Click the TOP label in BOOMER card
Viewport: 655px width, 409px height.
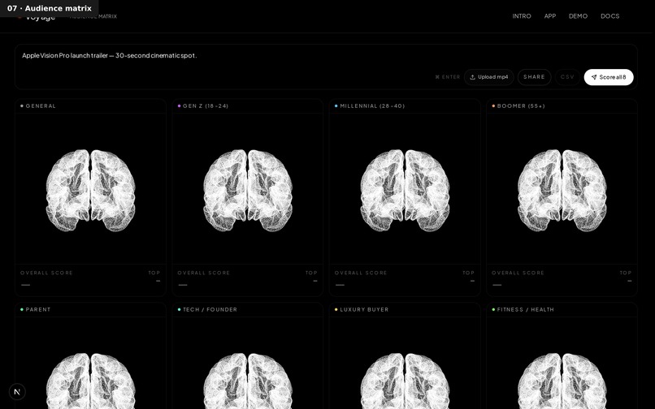(626, 273)
